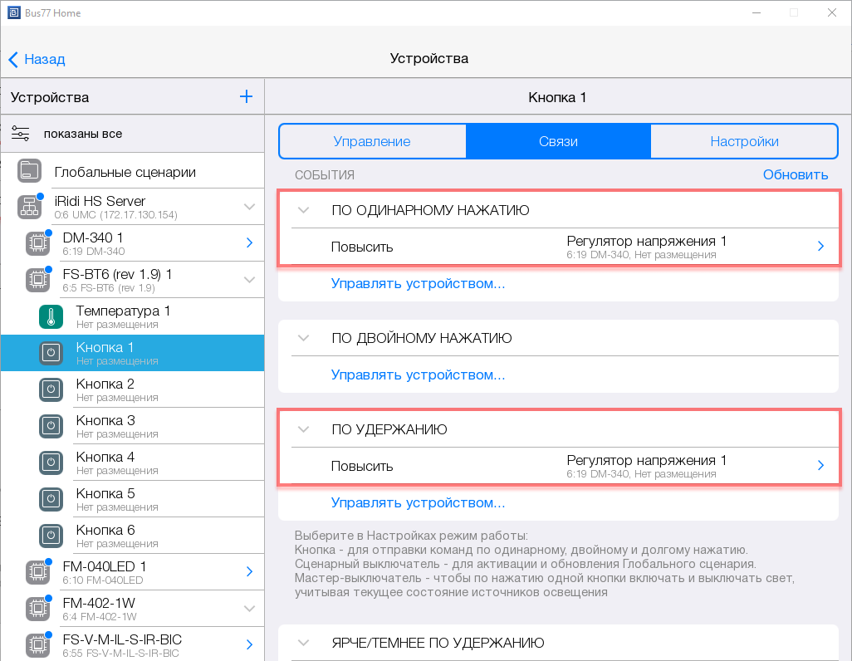Viewport: 852px width, 661px height.
Task: Click the DM-340 1 chip icon
Action: tap(37, 243)
